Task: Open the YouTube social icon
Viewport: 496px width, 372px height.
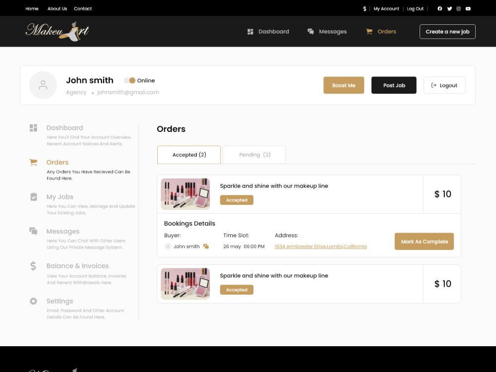Action: pos(468,8)
